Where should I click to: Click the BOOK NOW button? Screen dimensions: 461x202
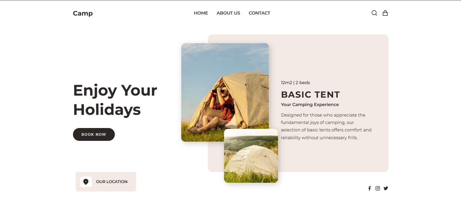(94, 134)
